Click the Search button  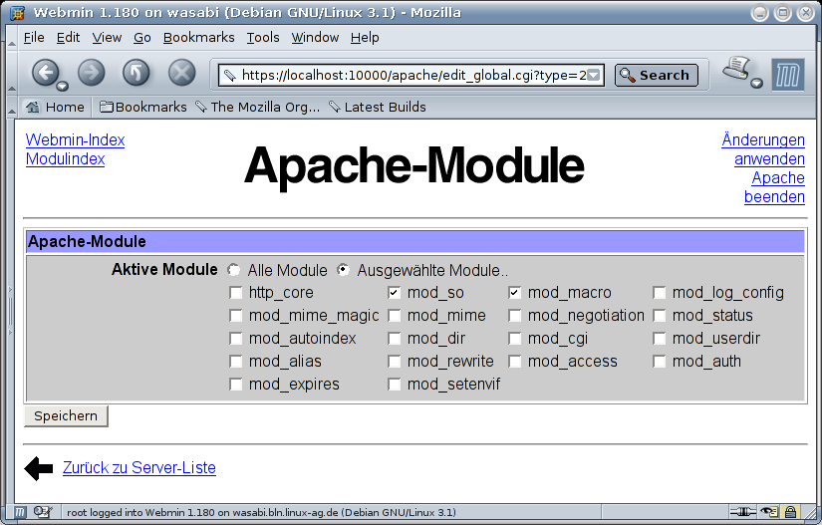click(x=657, y=76)
